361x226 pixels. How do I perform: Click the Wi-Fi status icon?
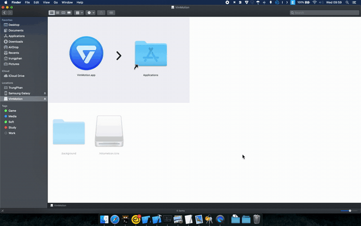coord(315,2)
